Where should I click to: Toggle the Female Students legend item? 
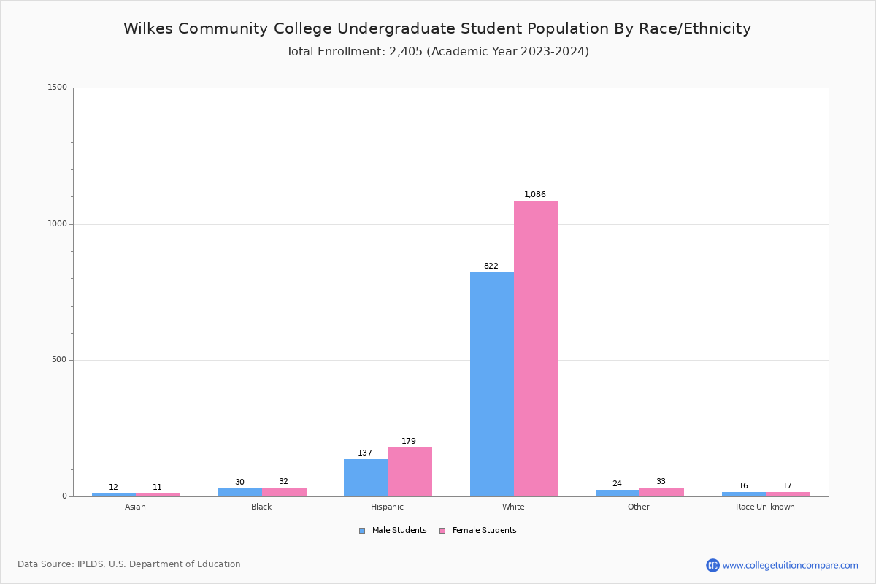tap(484, 531)
